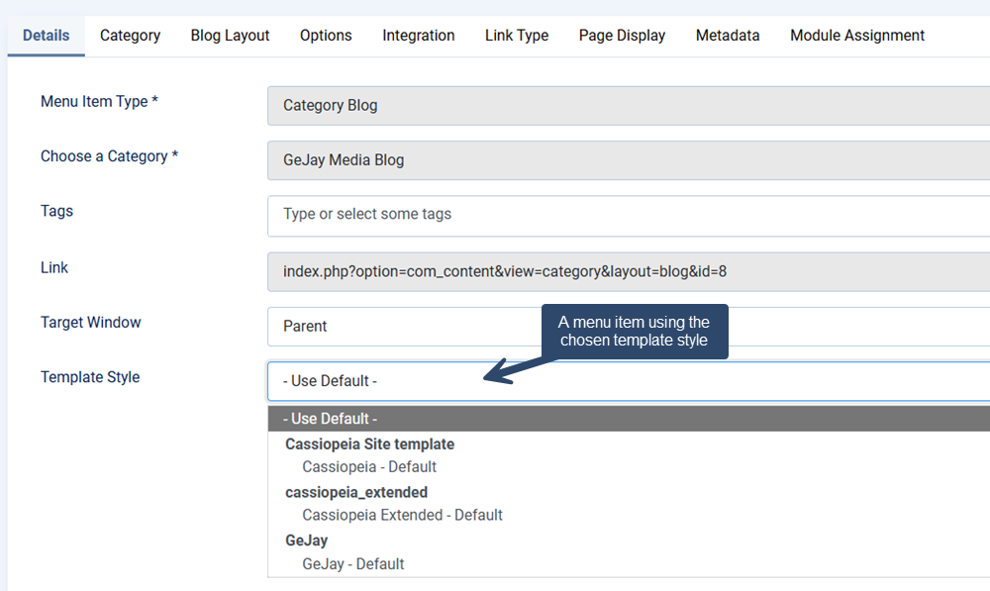990x591 pixels.
Task: Click the Choose a Category label
Action: [x=109, y=156]
